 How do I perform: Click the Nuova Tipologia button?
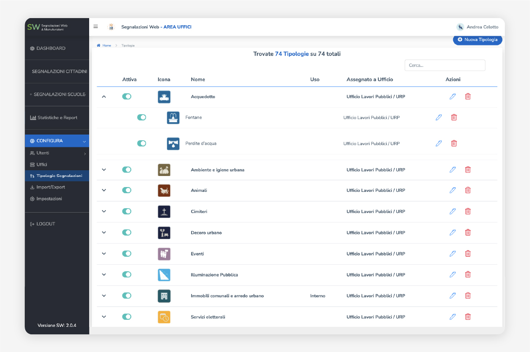[x=477, y=40]
